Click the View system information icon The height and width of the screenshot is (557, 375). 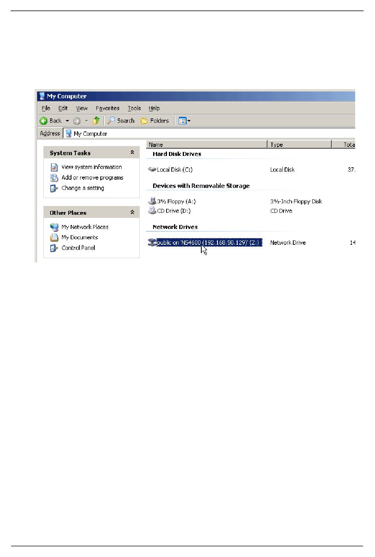[x=54, y=167]
